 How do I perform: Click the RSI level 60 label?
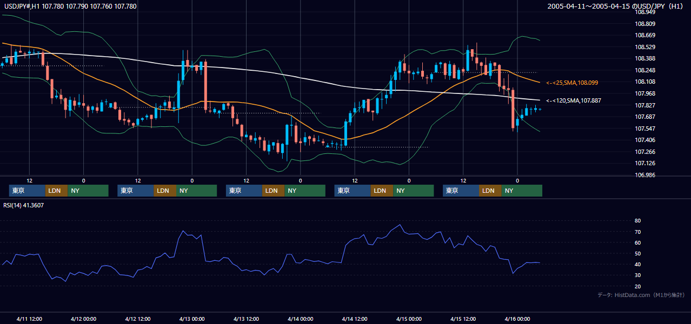pos(637,242)
